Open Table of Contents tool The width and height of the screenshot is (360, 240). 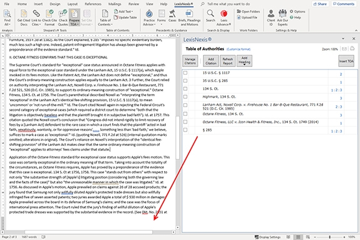coord(105,18)
